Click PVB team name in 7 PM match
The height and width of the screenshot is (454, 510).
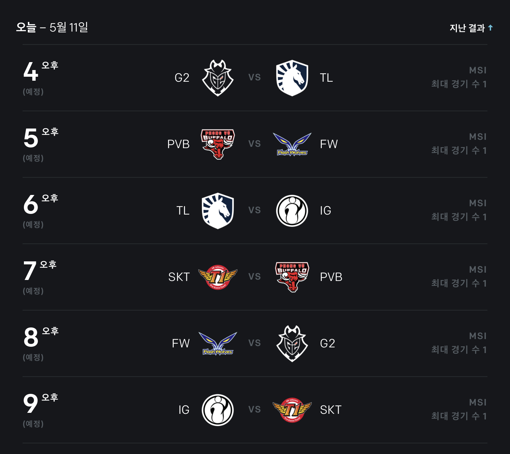331,277
